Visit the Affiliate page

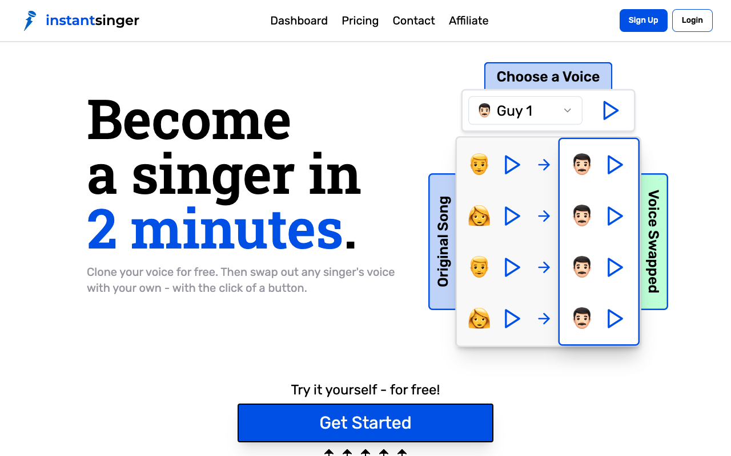point(468,21)
